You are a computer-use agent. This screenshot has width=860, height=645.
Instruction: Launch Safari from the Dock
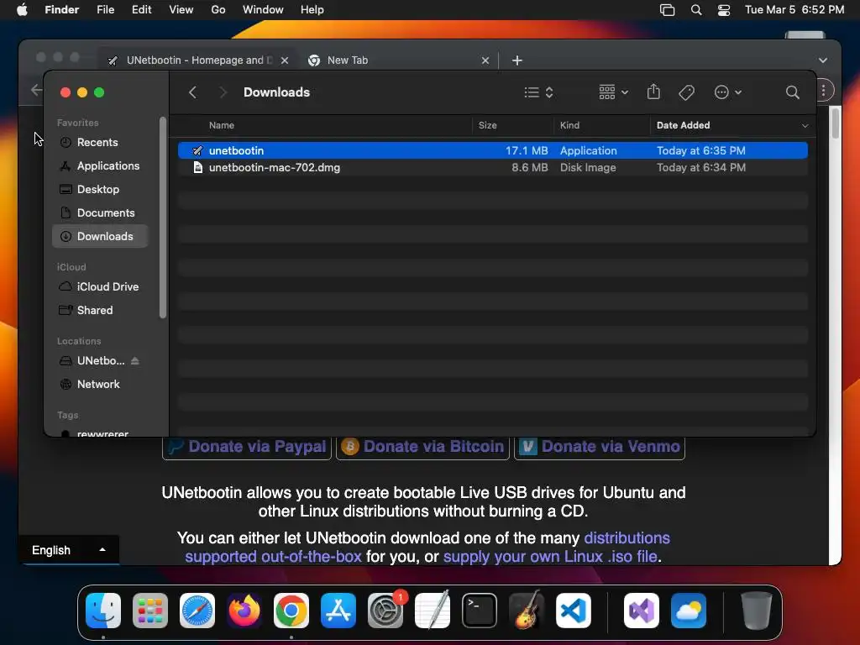[197, 611]
